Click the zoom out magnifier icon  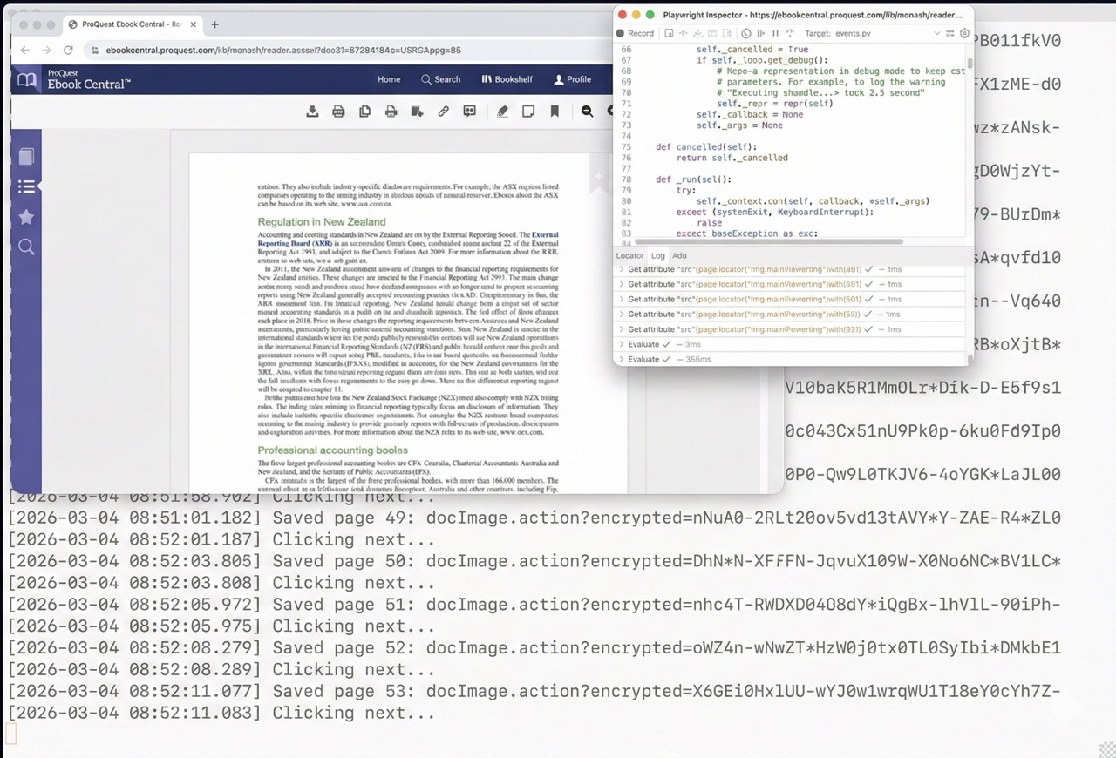[587, 112]
